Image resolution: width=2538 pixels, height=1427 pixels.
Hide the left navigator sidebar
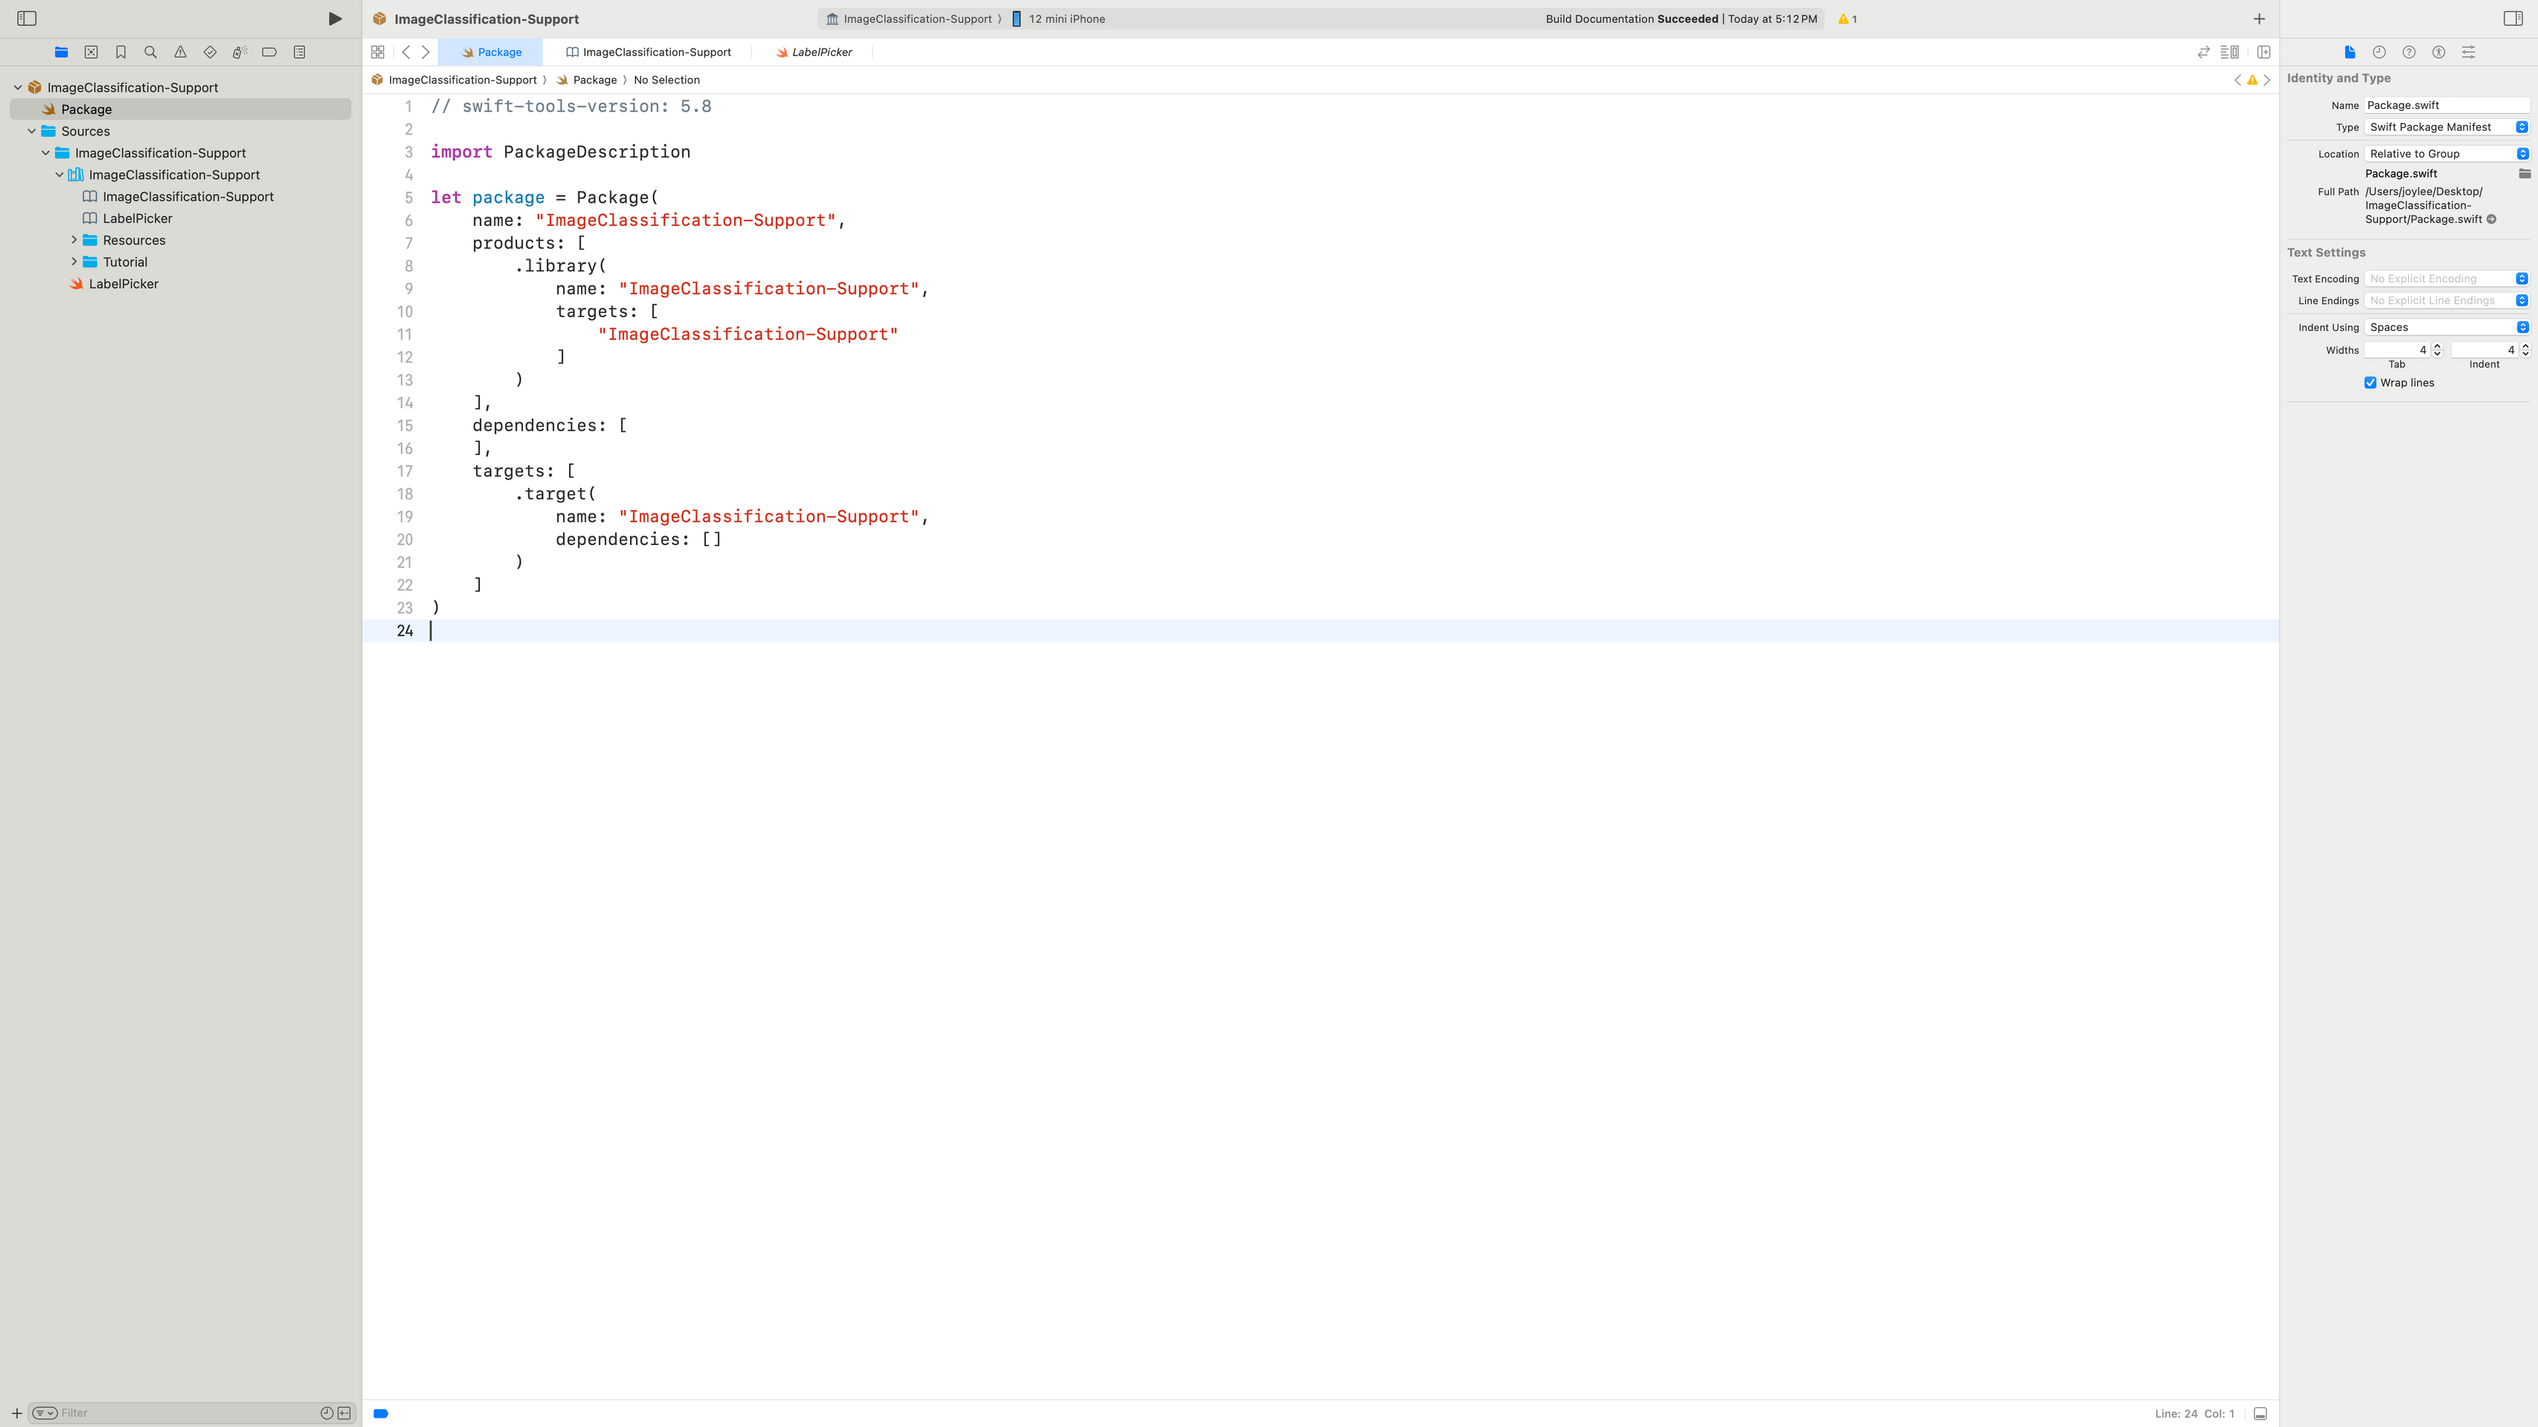click(26, 18)
